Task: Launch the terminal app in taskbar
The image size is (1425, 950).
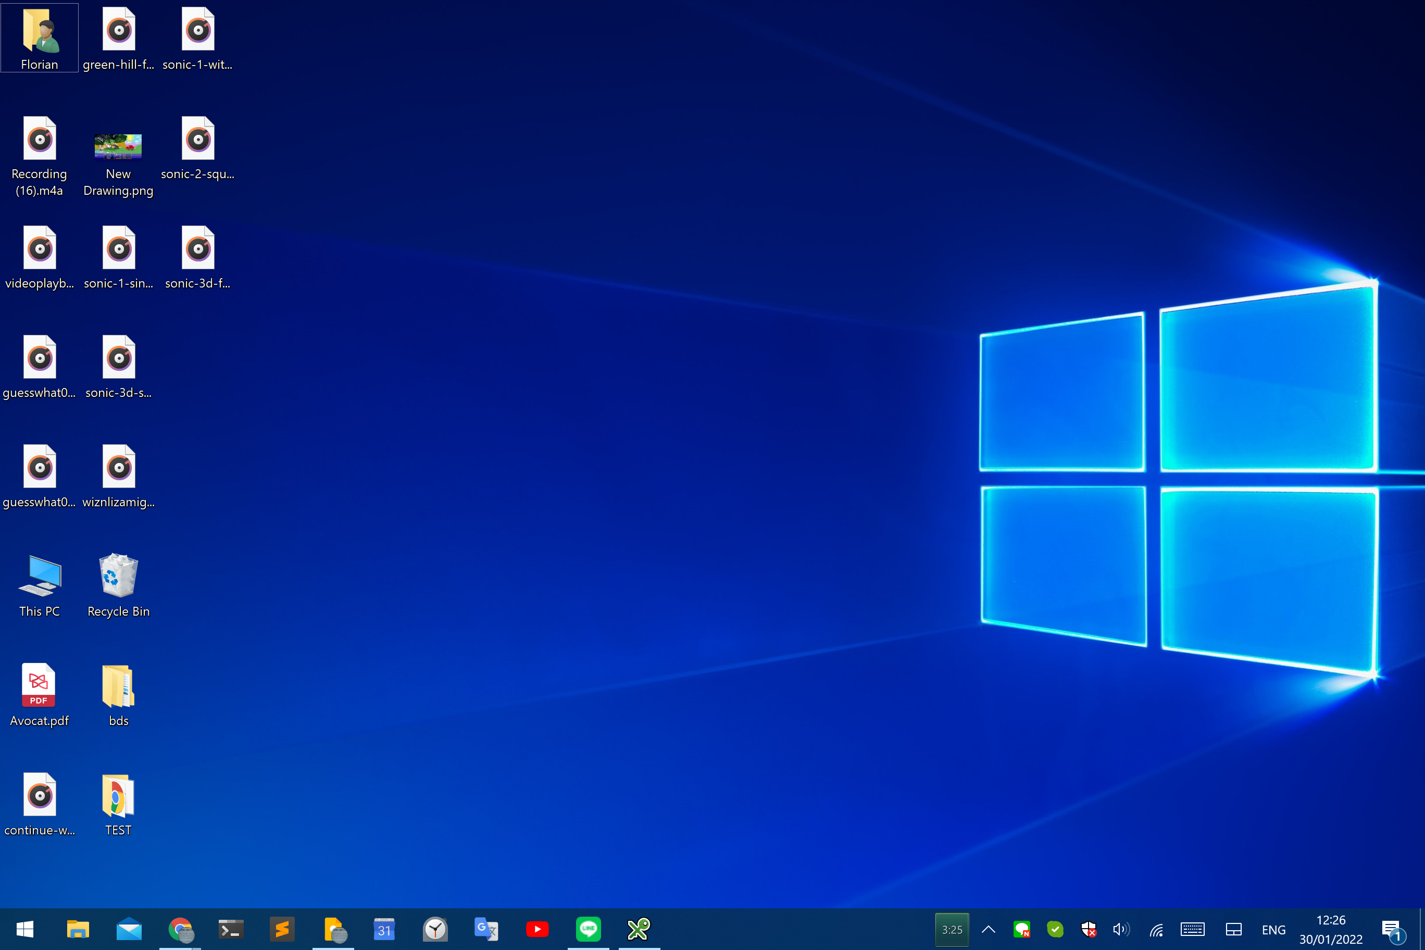Action: pyautogui.click(x=231, y=929)
